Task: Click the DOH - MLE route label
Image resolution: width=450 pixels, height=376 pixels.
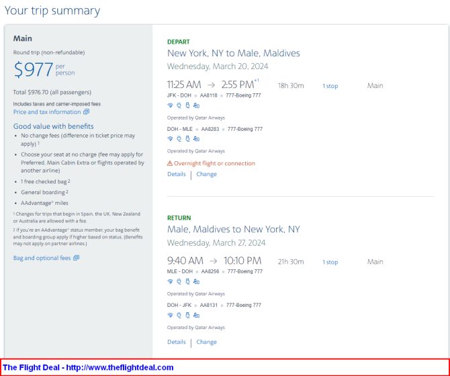Action: pyautogui.click(x=179, y=129)
